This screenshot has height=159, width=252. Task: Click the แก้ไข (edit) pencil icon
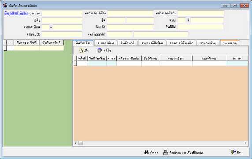(x=100, y=51)
